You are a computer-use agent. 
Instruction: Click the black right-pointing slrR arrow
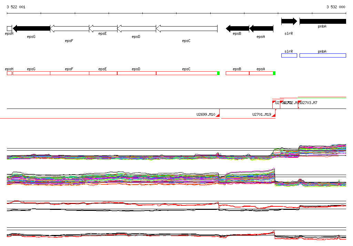click(x=289, y=21)
